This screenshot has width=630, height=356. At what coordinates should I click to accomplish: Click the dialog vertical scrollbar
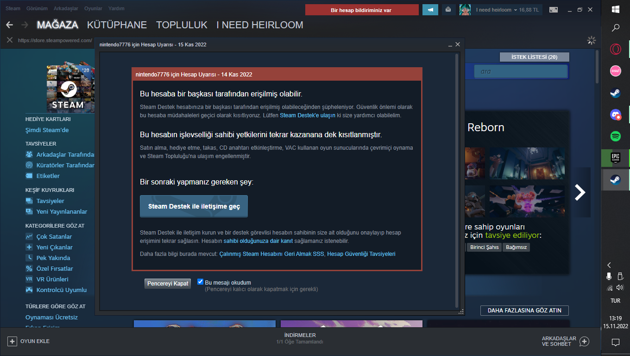[x=457, y=181]
